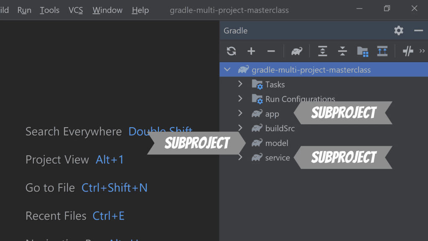Trigger Search Everywhere shortcut link
This screenshot has height=241, width=428.
pyautogui.click(x=160, y=131)
